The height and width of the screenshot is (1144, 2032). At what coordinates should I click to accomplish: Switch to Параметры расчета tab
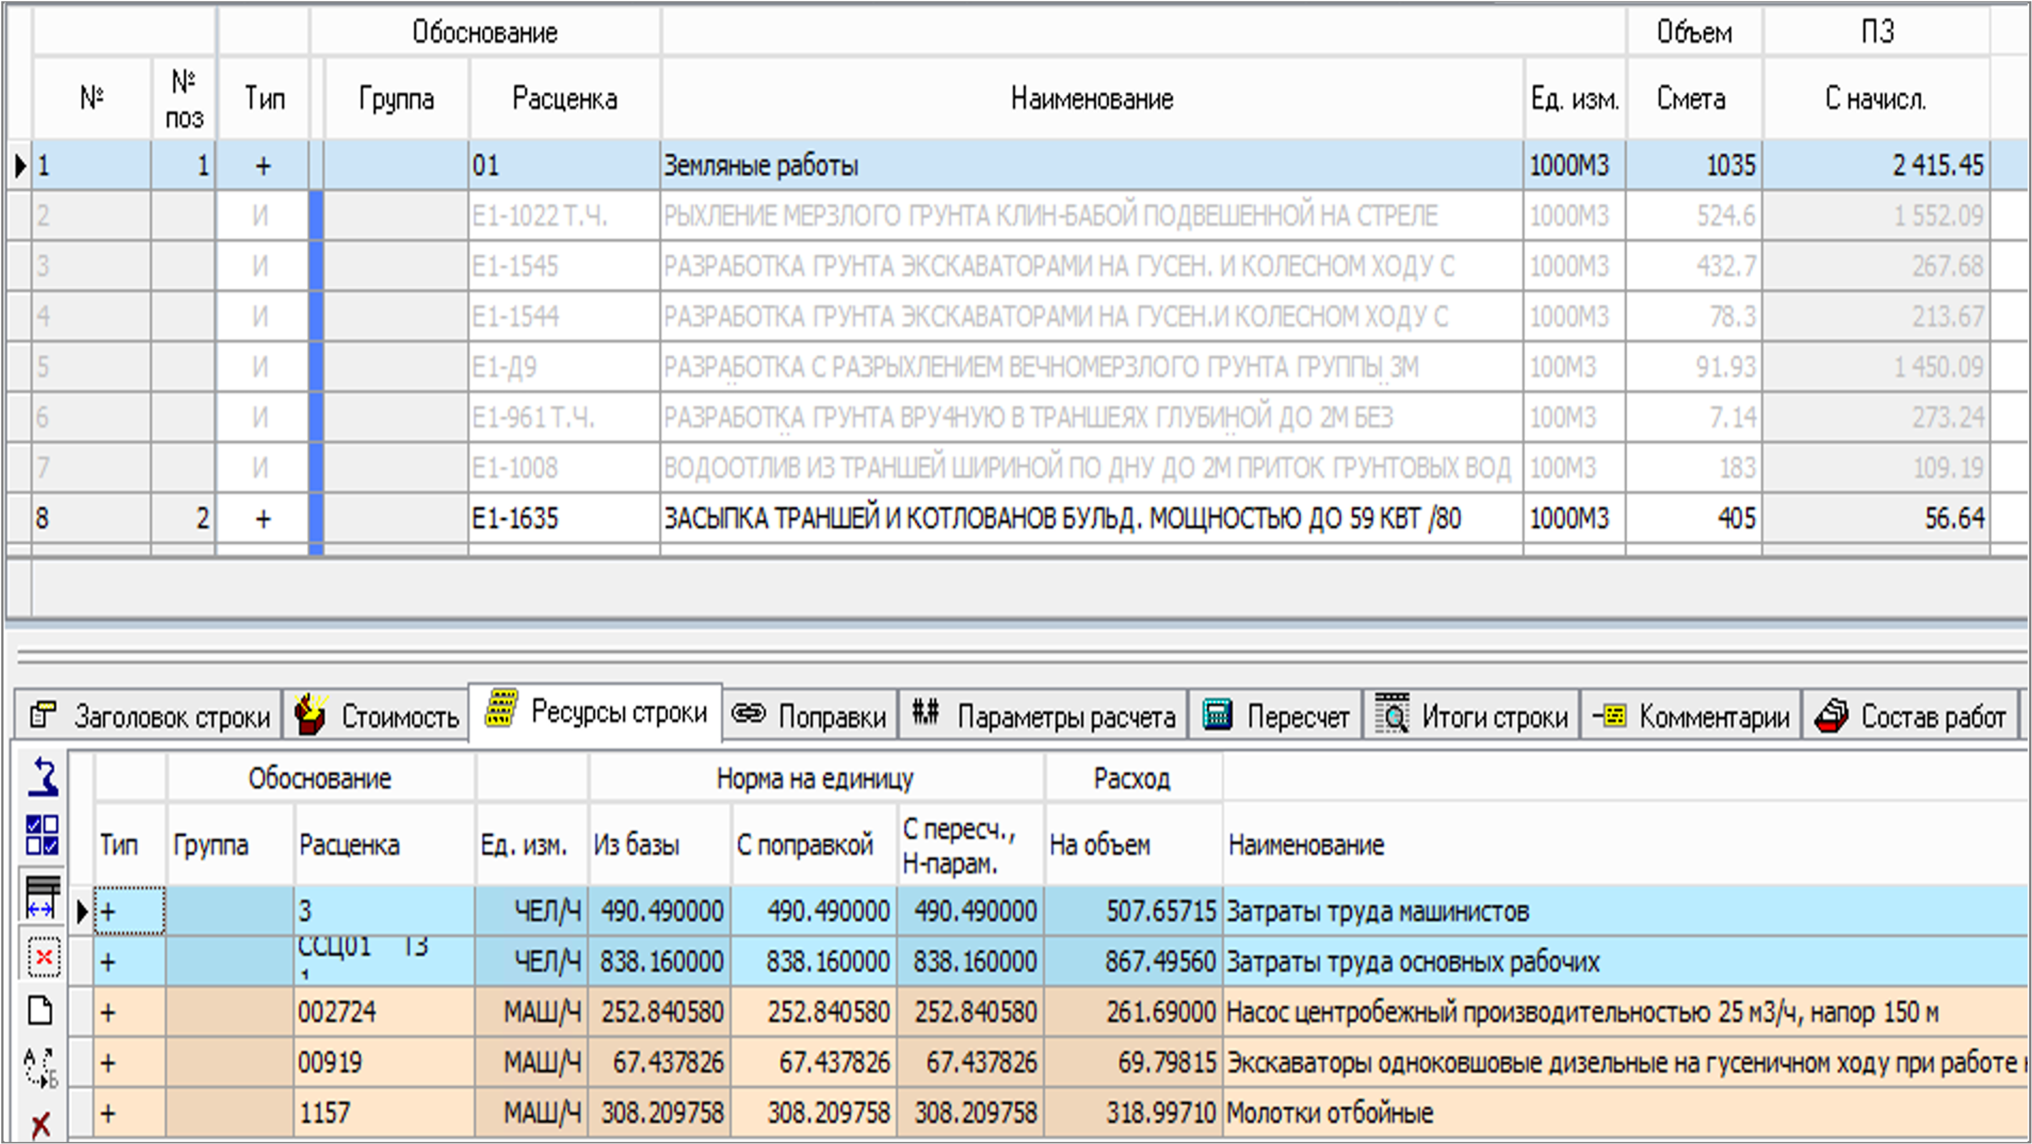pos(1043,716)
